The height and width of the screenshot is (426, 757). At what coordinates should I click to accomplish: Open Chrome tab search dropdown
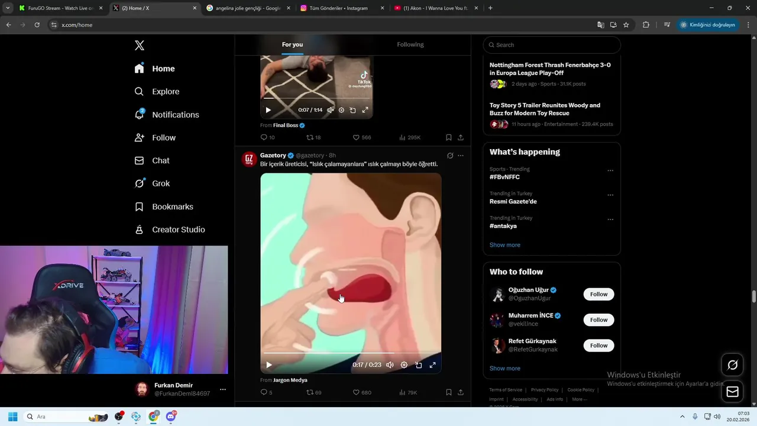pyautogui.click(x=8, y=8)
